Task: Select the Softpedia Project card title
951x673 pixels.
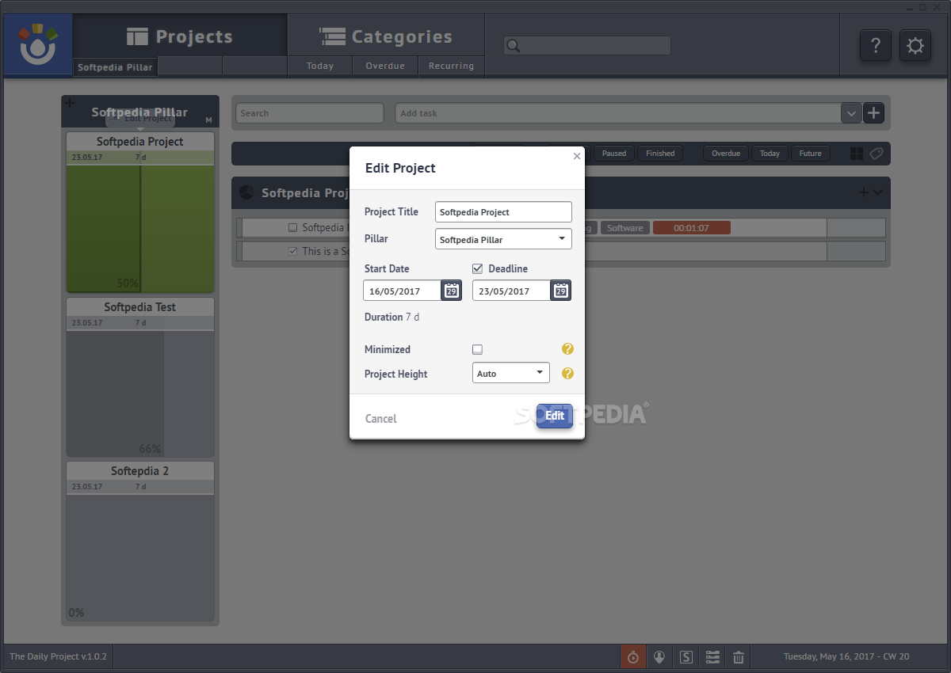Action: coord(140,142)
